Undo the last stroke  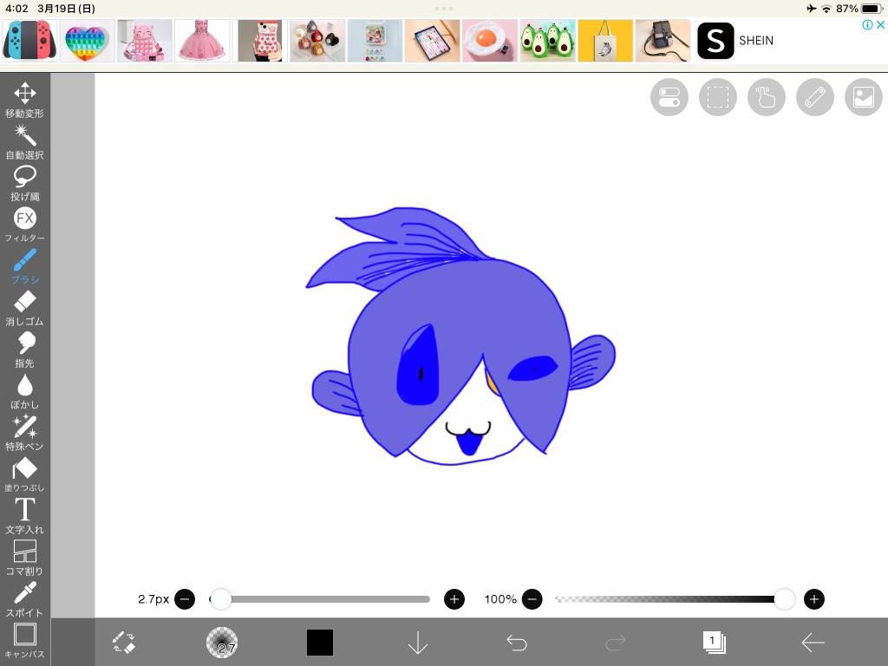(x=517, y=643)
